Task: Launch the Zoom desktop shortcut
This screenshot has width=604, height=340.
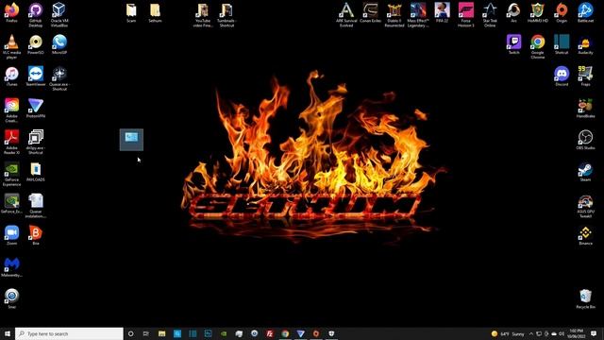Action: pyautogui.click(x=12, y=235)
